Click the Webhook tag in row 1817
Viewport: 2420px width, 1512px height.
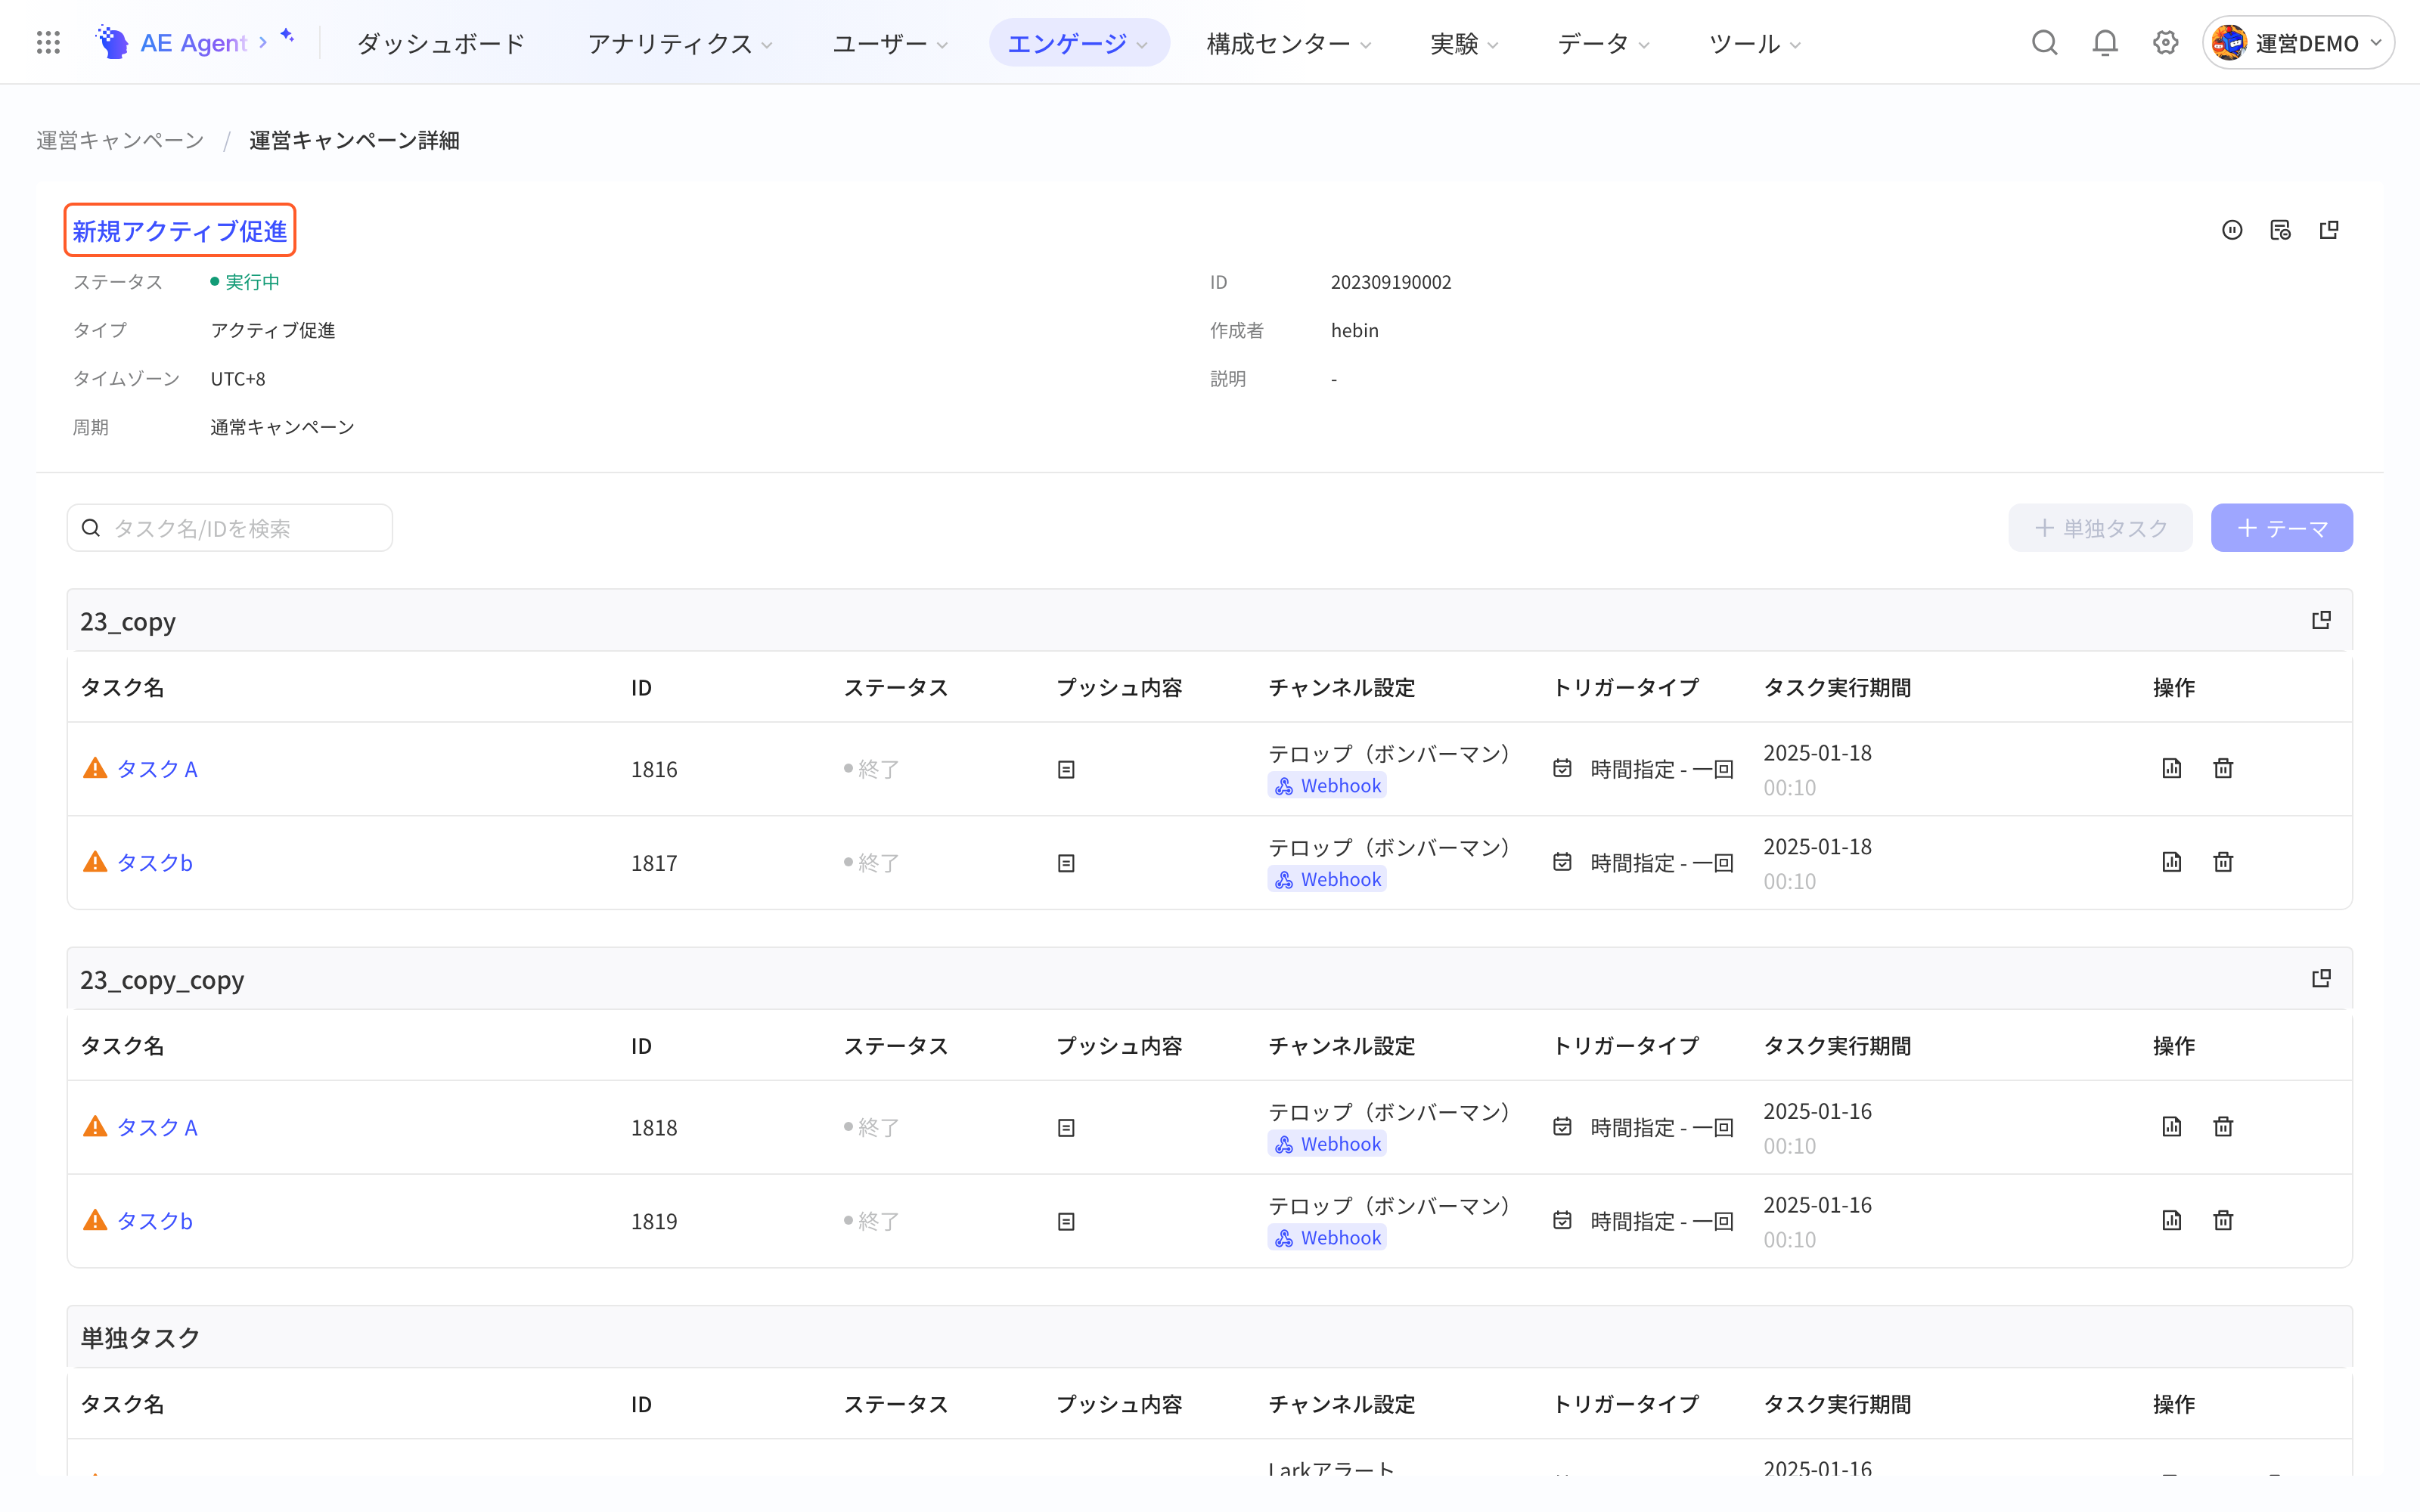pos(1328,880)
